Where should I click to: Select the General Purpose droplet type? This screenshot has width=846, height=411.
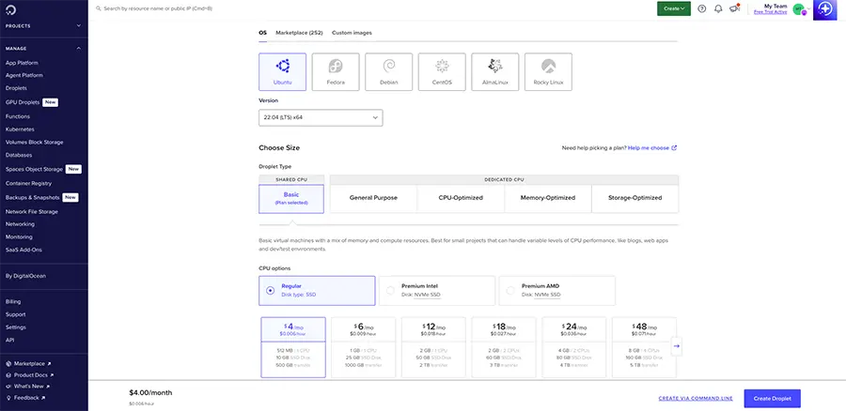pos(373,198)
